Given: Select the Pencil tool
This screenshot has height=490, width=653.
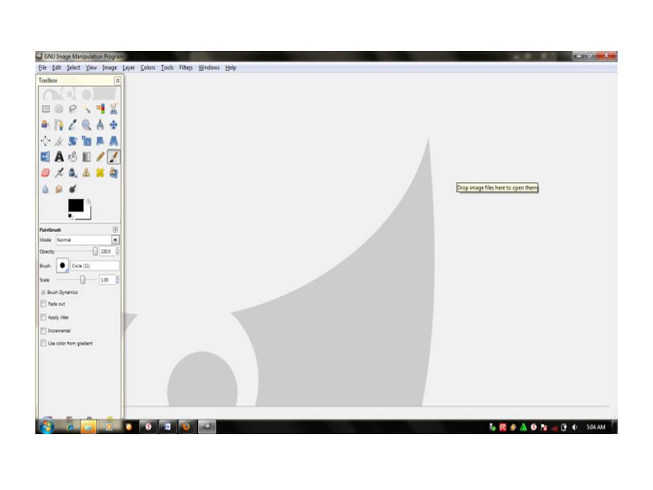Looking at the screenshot, I should 101,157.
